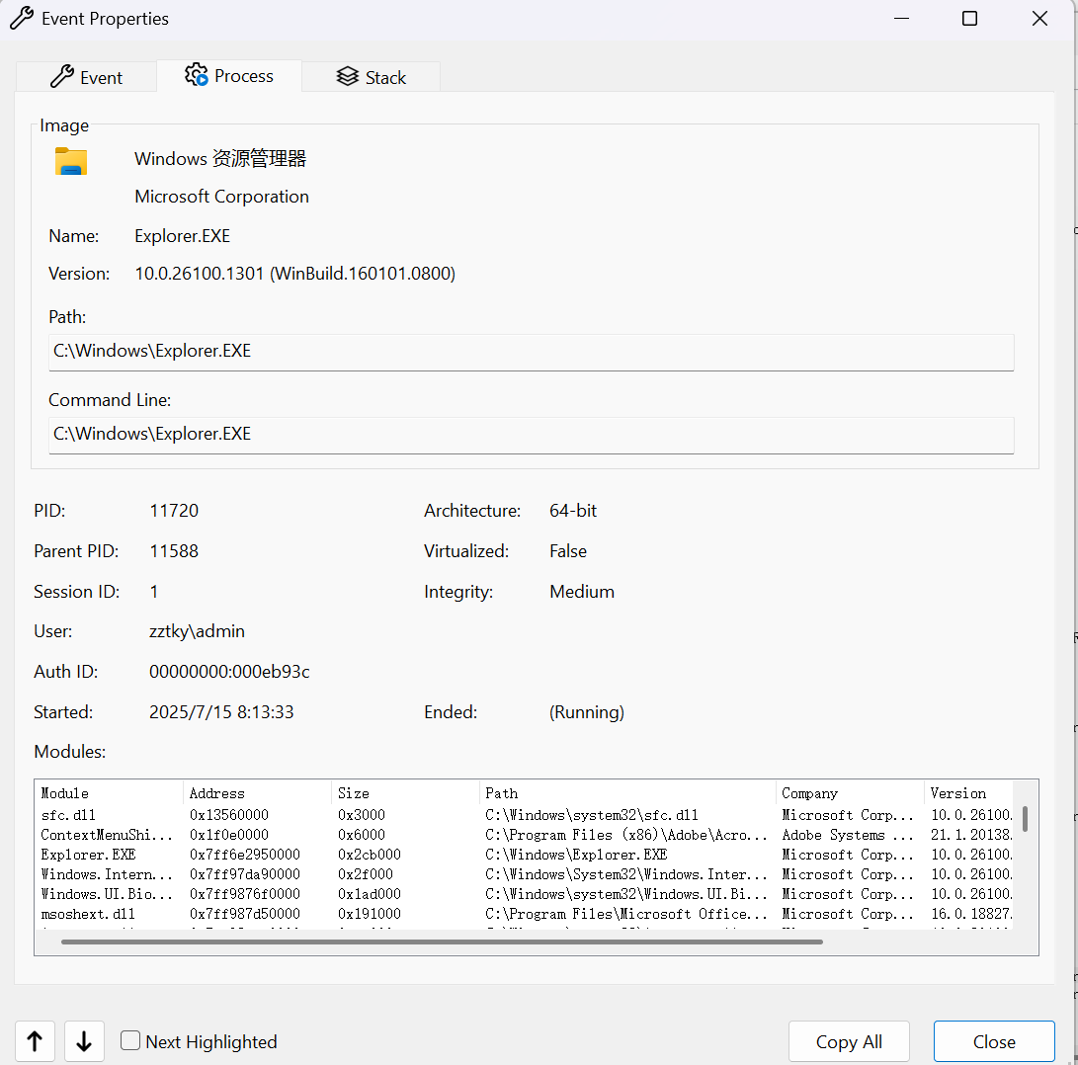
Task: Open the Stack tab
Action: (x=372, y=77)
